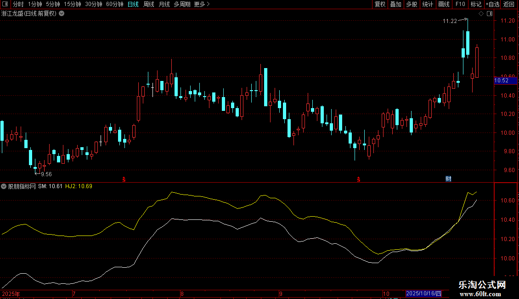Click the red dividend marker near July

(x=124, y=178)
